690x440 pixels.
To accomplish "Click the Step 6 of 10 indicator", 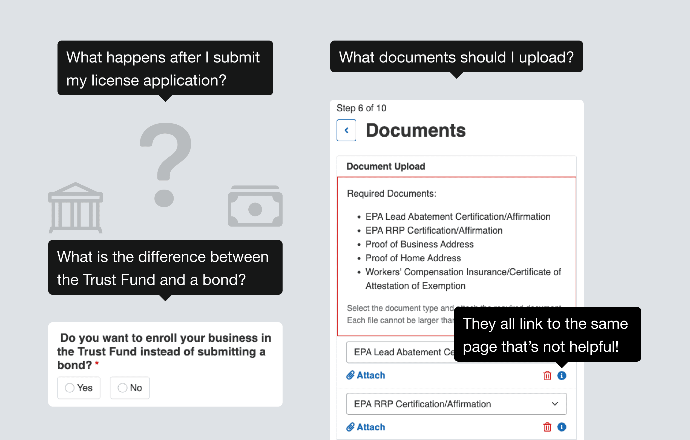I will point(361,108).
